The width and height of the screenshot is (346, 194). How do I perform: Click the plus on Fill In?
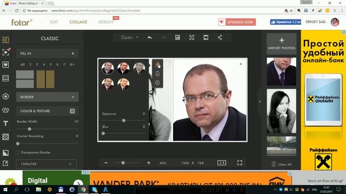point(73,53)
